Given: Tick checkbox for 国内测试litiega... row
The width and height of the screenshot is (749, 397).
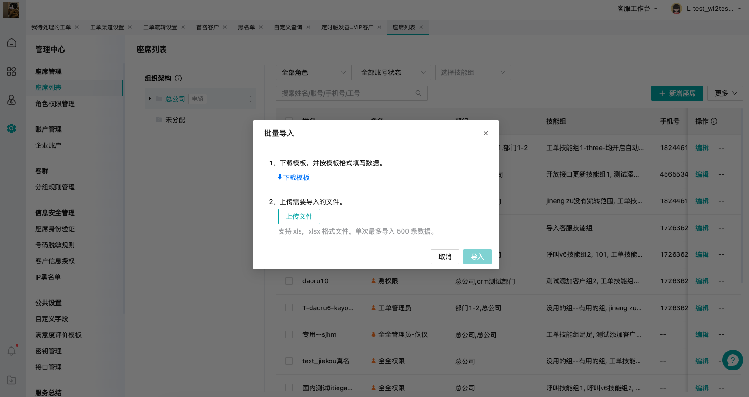Looking at the screenshot, I should pos(289,388).
